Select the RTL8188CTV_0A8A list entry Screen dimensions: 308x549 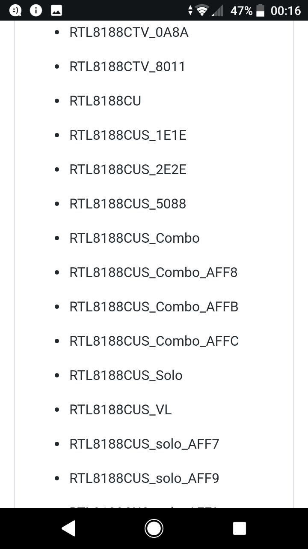pos(129,33)
